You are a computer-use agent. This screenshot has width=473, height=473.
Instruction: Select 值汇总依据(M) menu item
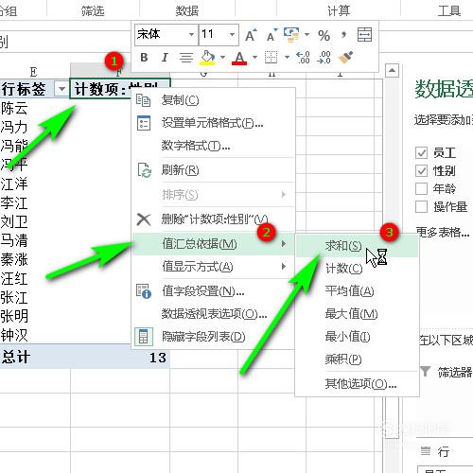[x=213, y=244]
